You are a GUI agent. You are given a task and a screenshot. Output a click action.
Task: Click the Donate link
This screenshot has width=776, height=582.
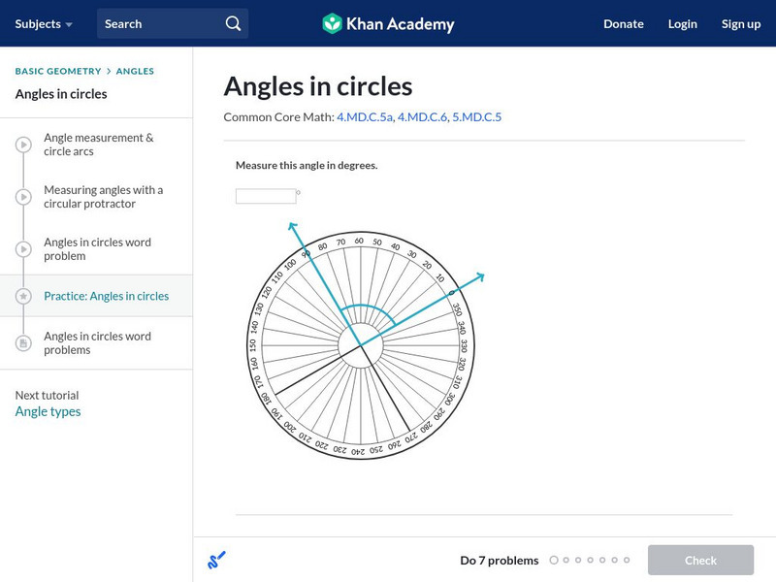coord(623,23)
